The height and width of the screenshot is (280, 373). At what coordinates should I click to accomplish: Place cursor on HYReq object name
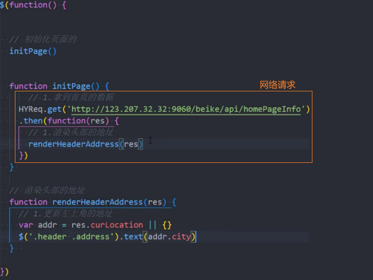coord(30,109)
